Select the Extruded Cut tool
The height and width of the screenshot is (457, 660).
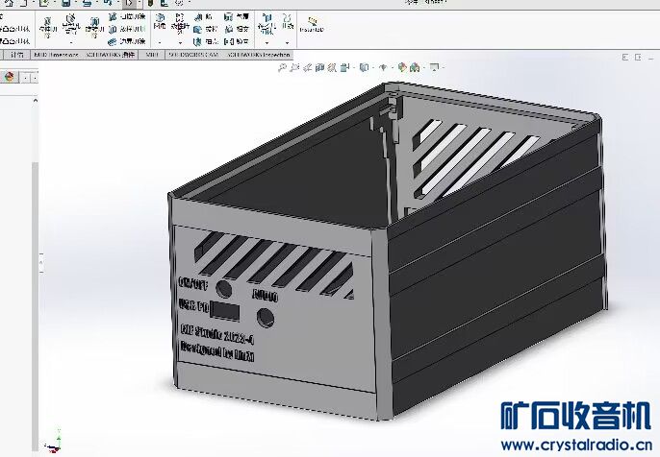[x=47, y=28]
